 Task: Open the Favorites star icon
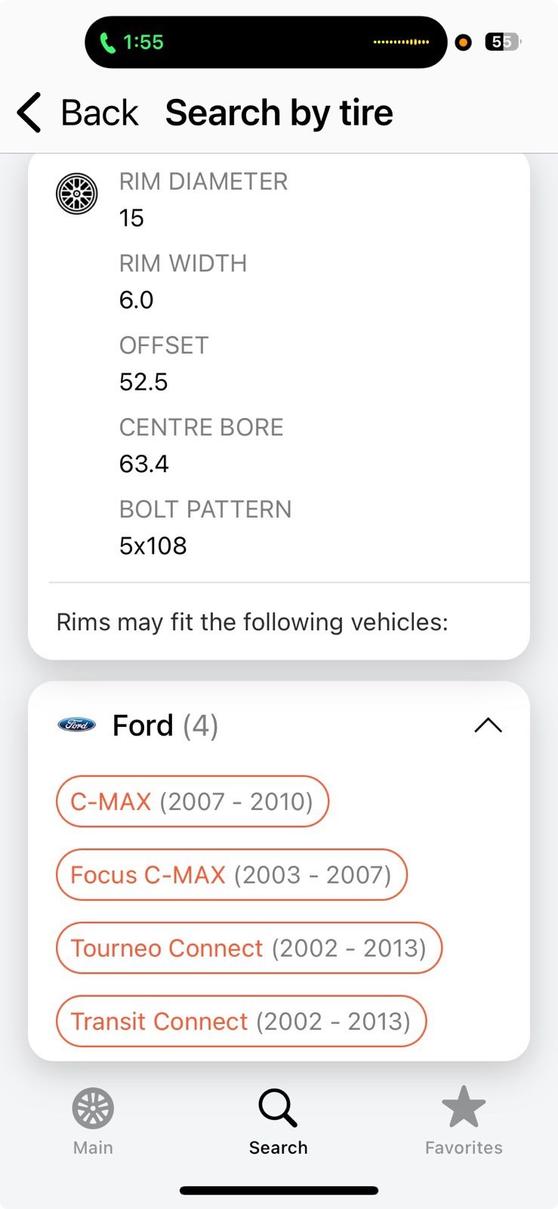(x=464, y=1106)
